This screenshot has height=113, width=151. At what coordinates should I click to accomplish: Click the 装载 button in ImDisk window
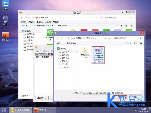[42, 98]
